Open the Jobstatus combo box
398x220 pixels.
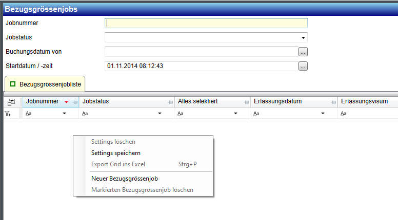(303, 38)
